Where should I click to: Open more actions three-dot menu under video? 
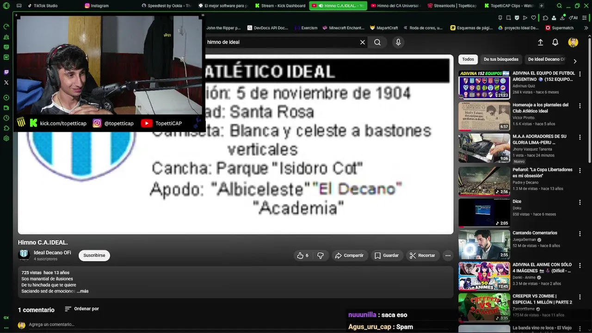tap(448, 255)
